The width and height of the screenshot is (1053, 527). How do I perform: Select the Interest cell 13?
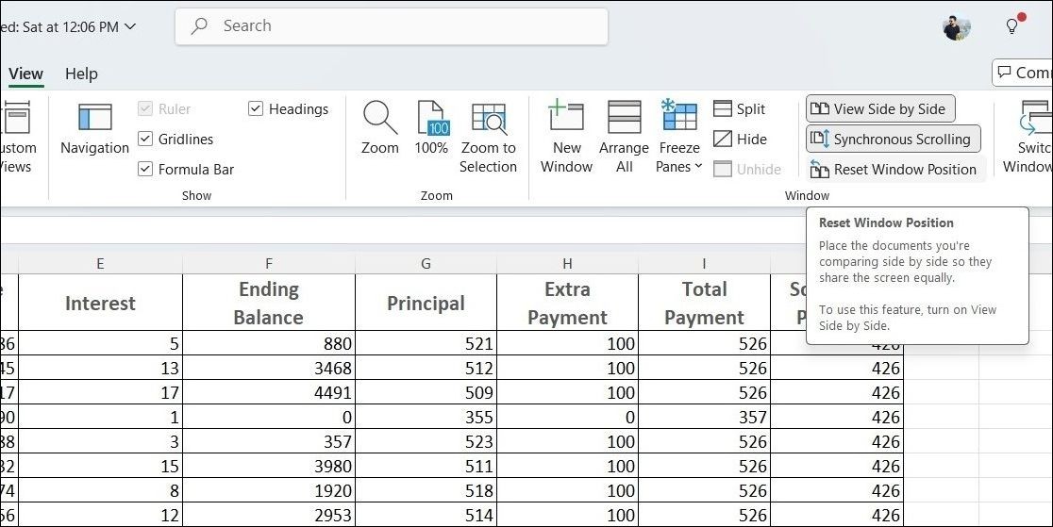(100, 368)
